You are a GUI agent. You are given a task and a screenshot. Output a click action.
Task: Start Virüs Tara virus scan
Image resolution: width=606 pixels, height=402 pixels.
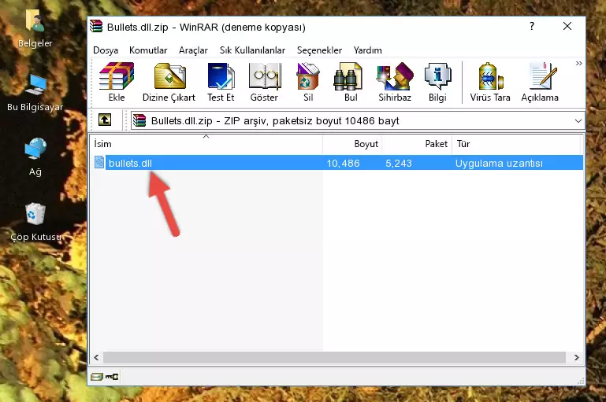coord(490,82)
